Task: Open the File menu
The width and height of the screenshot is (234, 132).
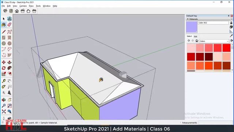Action: [3, 6]
